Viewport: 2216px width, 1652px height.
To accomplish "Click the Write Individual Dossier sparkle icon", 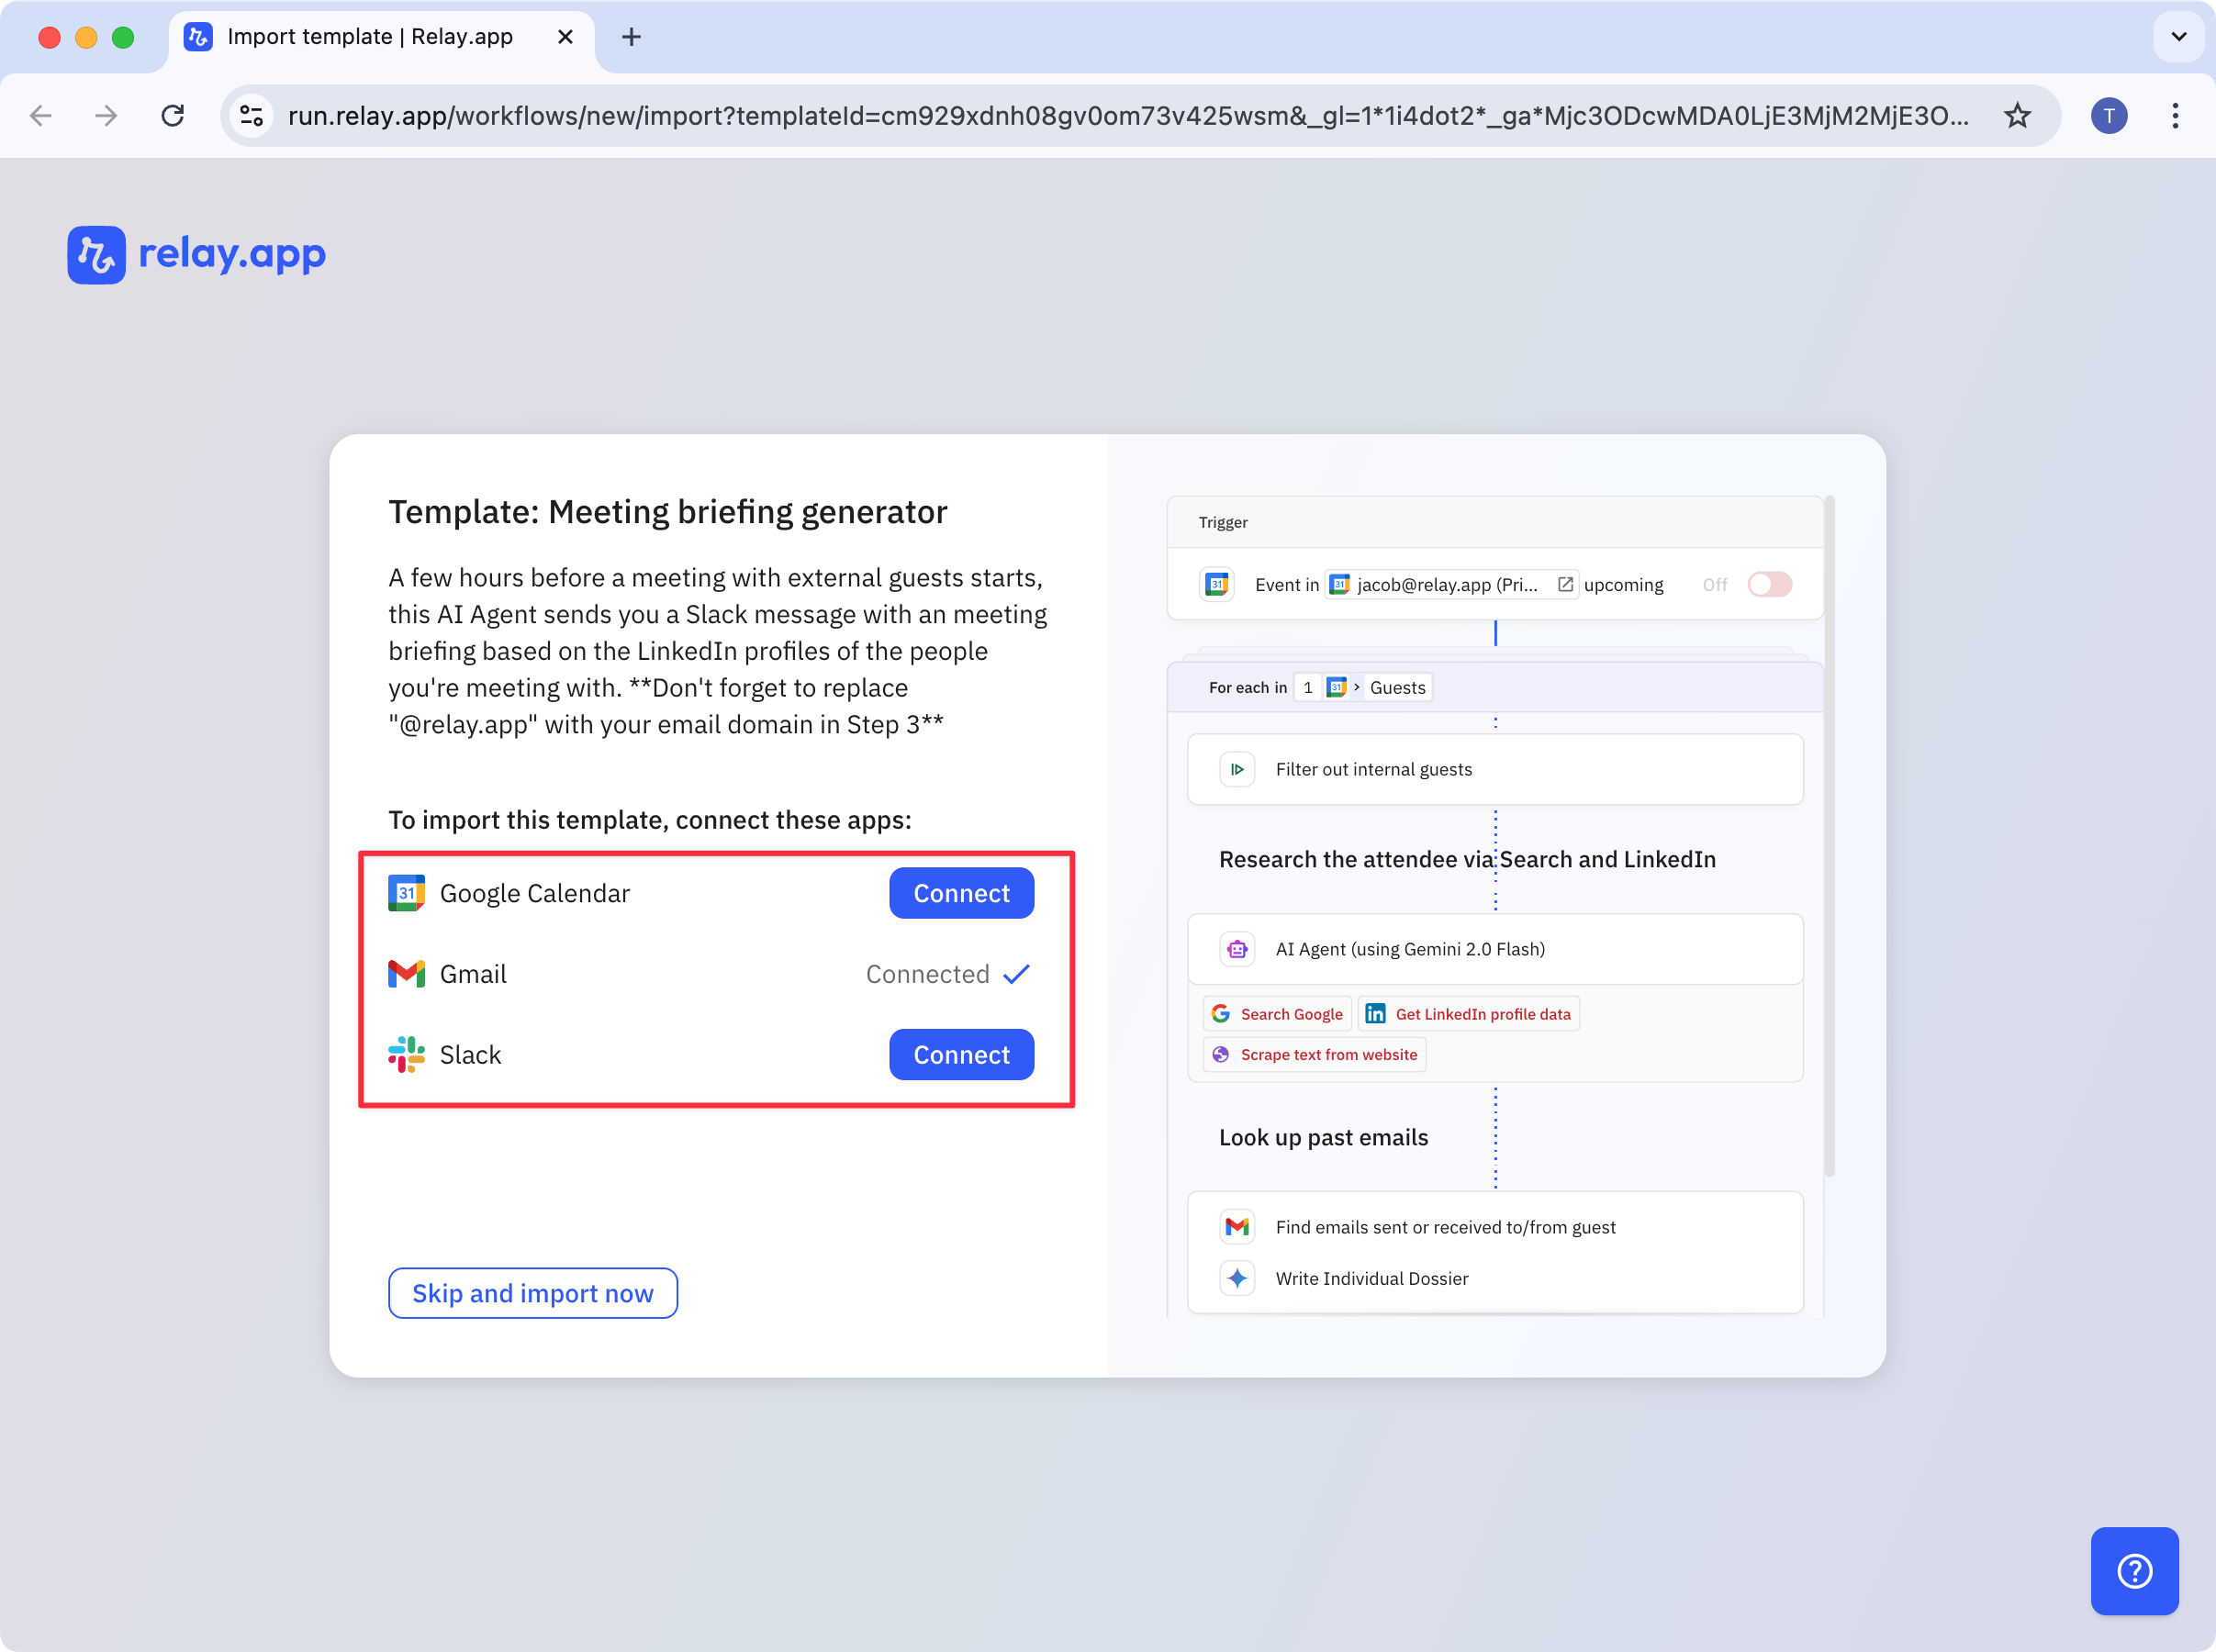I will (1237, 1278).
